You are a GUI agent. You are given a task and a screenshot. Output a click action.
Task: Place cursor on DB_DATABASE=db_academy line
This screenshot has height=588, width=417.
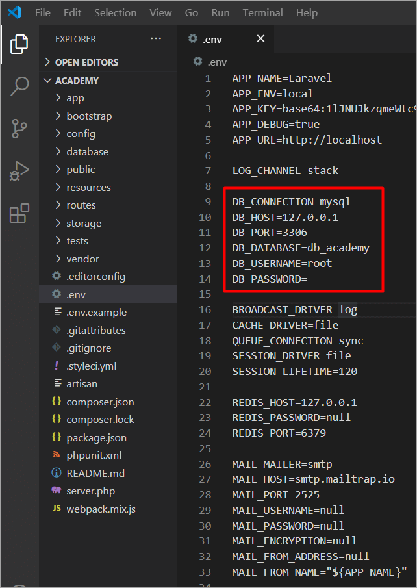(x=300, y=248)
